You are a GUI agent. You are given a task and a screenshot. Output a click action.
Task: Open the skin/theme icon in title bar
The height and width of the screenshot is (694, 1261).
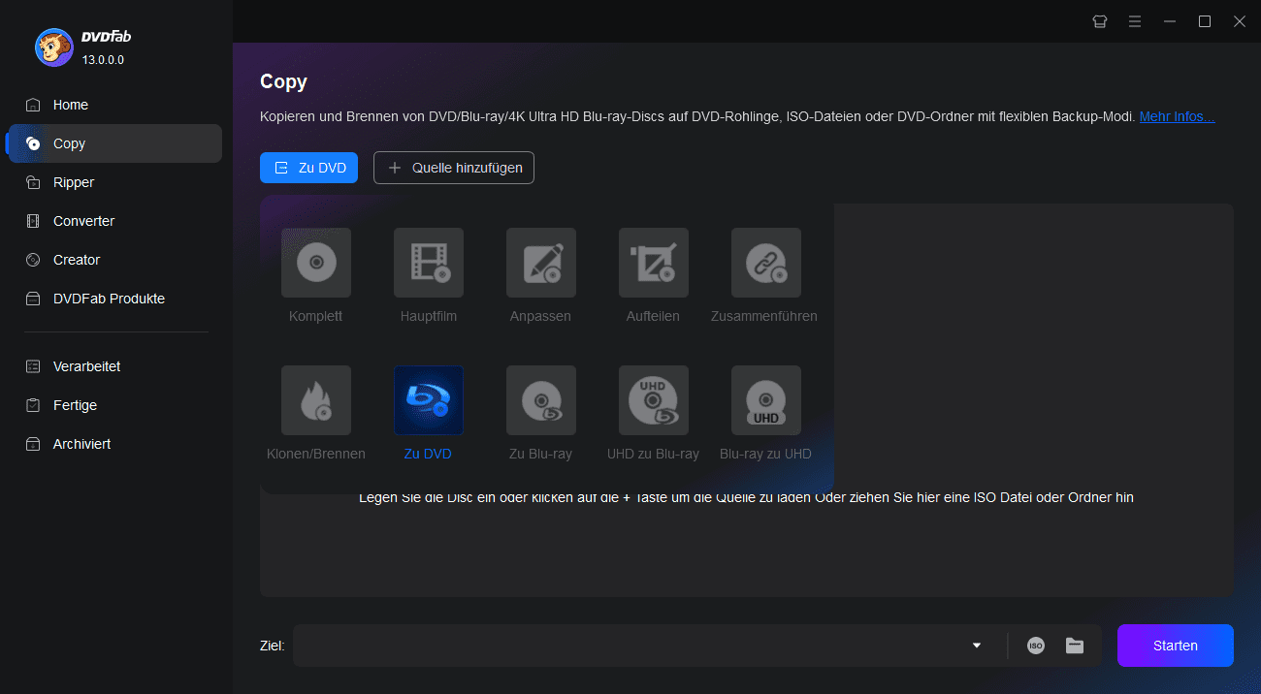(1100, 21)
